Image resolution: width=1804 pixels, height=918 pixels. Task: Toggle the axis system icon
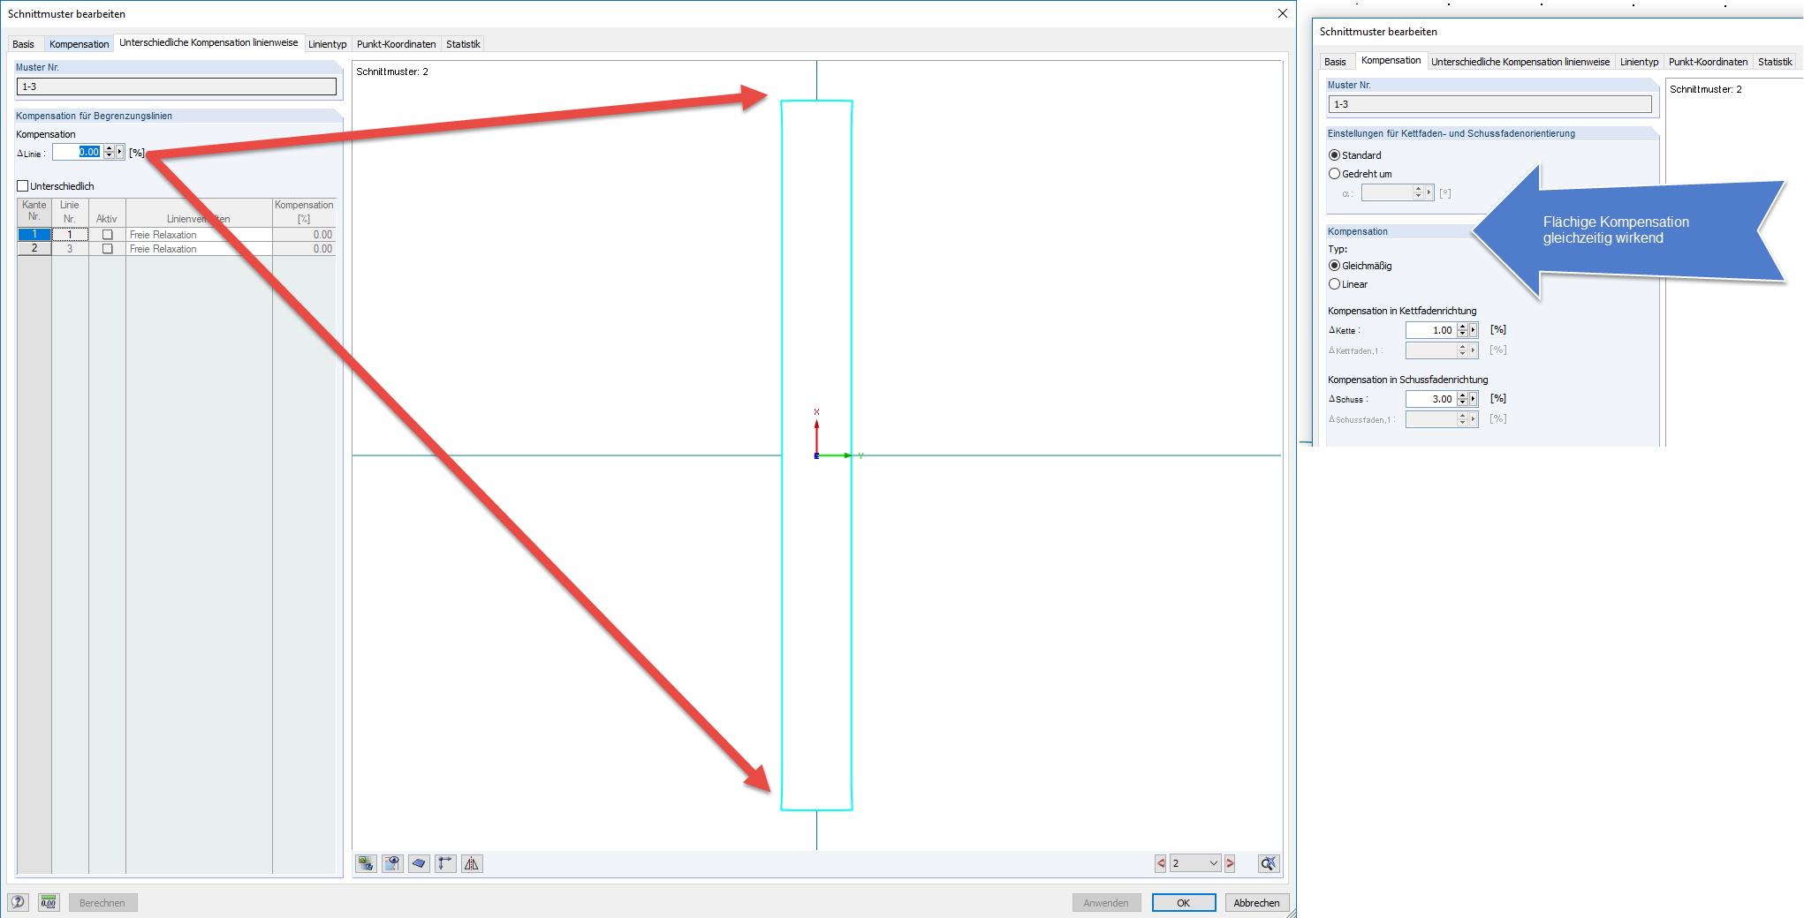point(445,863)
